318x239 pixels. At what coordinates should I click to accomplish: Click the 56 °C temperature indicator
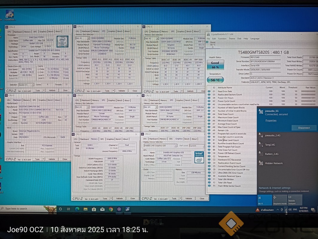[215, 80]
